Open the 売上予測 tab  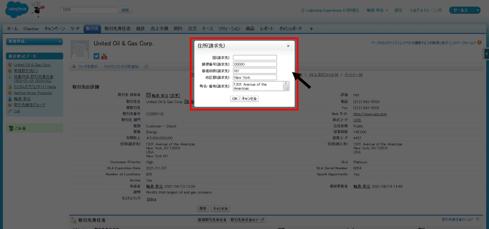point(159,29)
